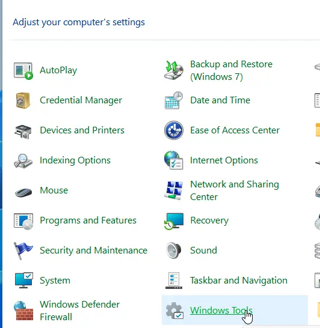Image resolution: width=320 pixels, height=328 pixels.
Task: Open Taskbar and Navigation link
Action: [239, 281]
